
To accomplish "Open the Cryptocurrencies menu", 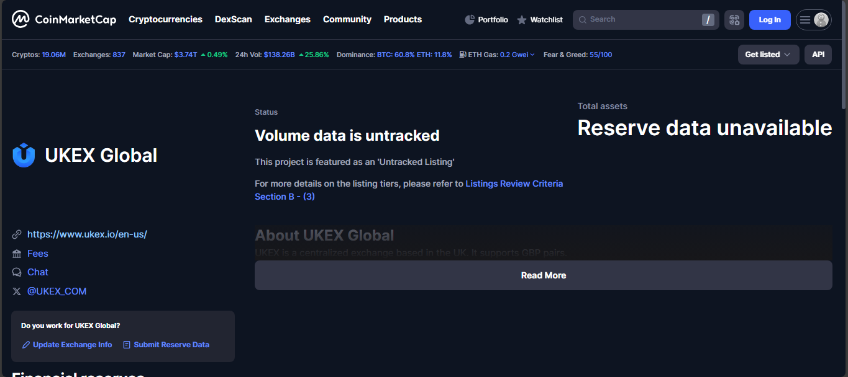I will coord(165,19).
